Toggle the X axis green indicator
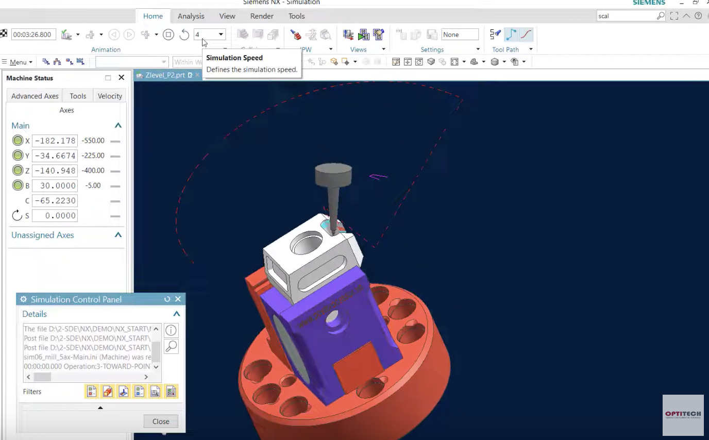Viewport: 709px width, 440px height. (18, 140)
